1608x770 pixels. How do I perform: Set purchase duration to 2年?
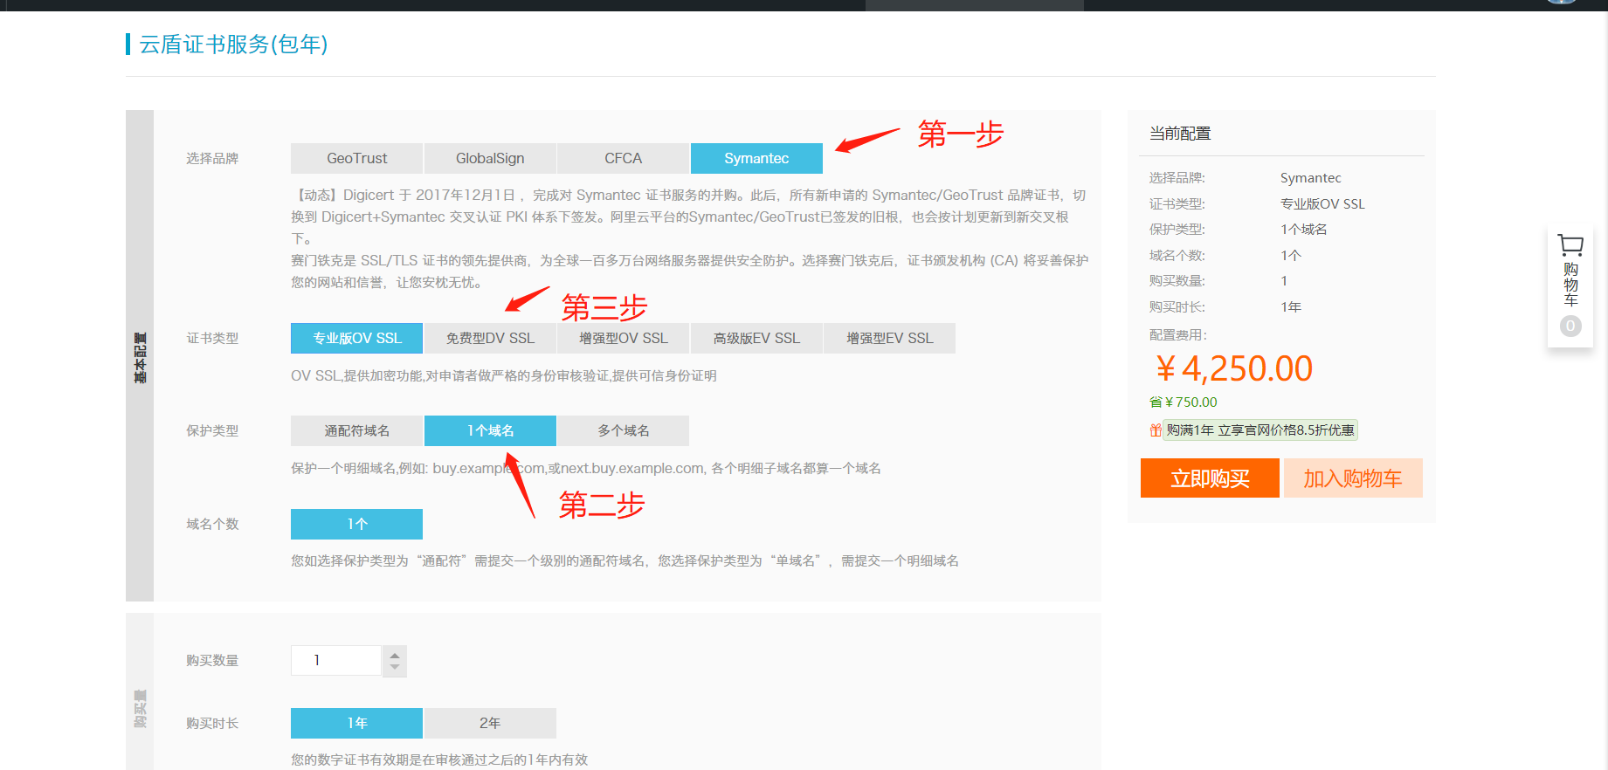click(490, 723)
